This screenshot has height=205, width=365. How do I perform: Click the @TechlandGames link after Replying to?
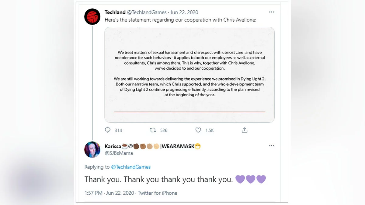coord(131,167)
